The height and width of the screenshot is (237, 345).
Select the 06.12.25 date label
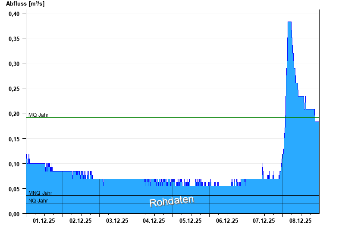(x=227, y=221)
